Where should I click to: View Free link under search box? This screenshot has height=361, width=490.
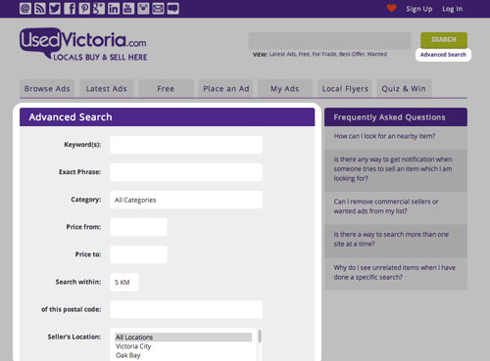click(304, 54)
